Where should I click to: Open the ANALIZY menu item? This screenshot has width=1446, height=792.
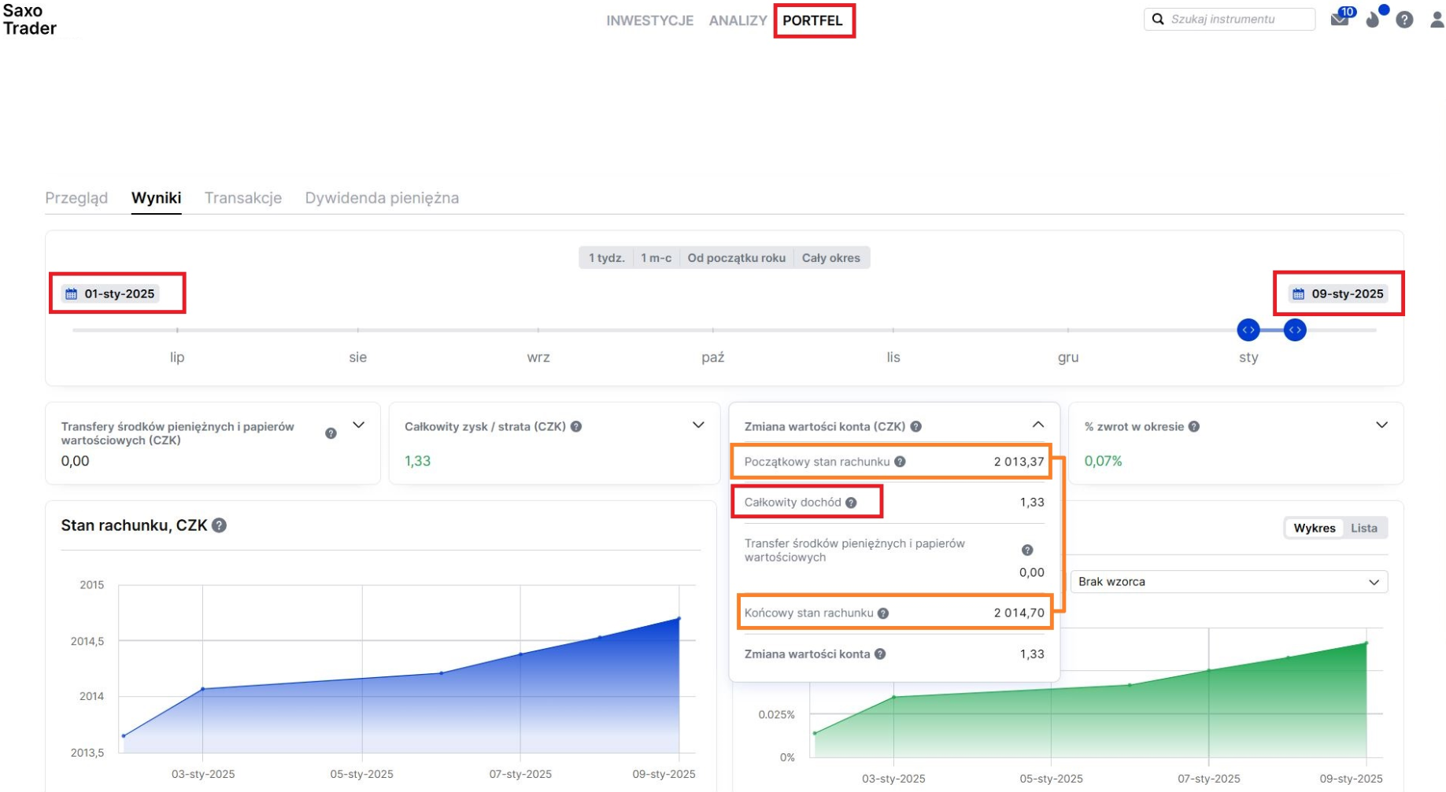(x=738, y=20)
